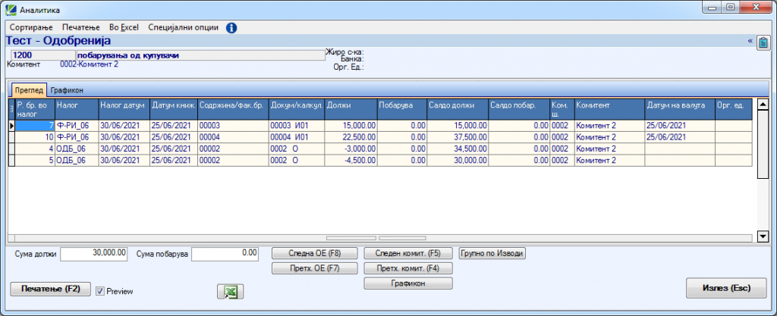Click ОДБ_06 in row number 5
The width and height of the screenshot is (777, 316).
pos(77,160)
